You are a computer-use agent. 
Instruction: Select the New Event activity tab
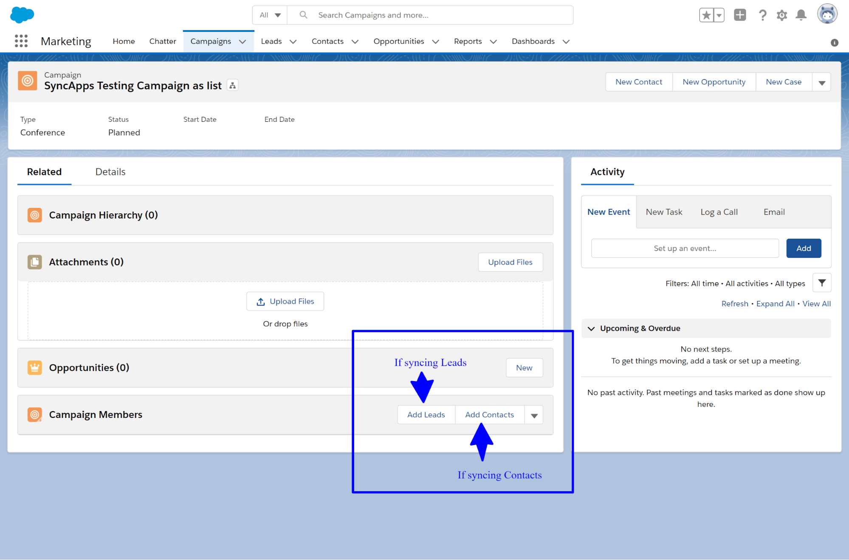609,212
